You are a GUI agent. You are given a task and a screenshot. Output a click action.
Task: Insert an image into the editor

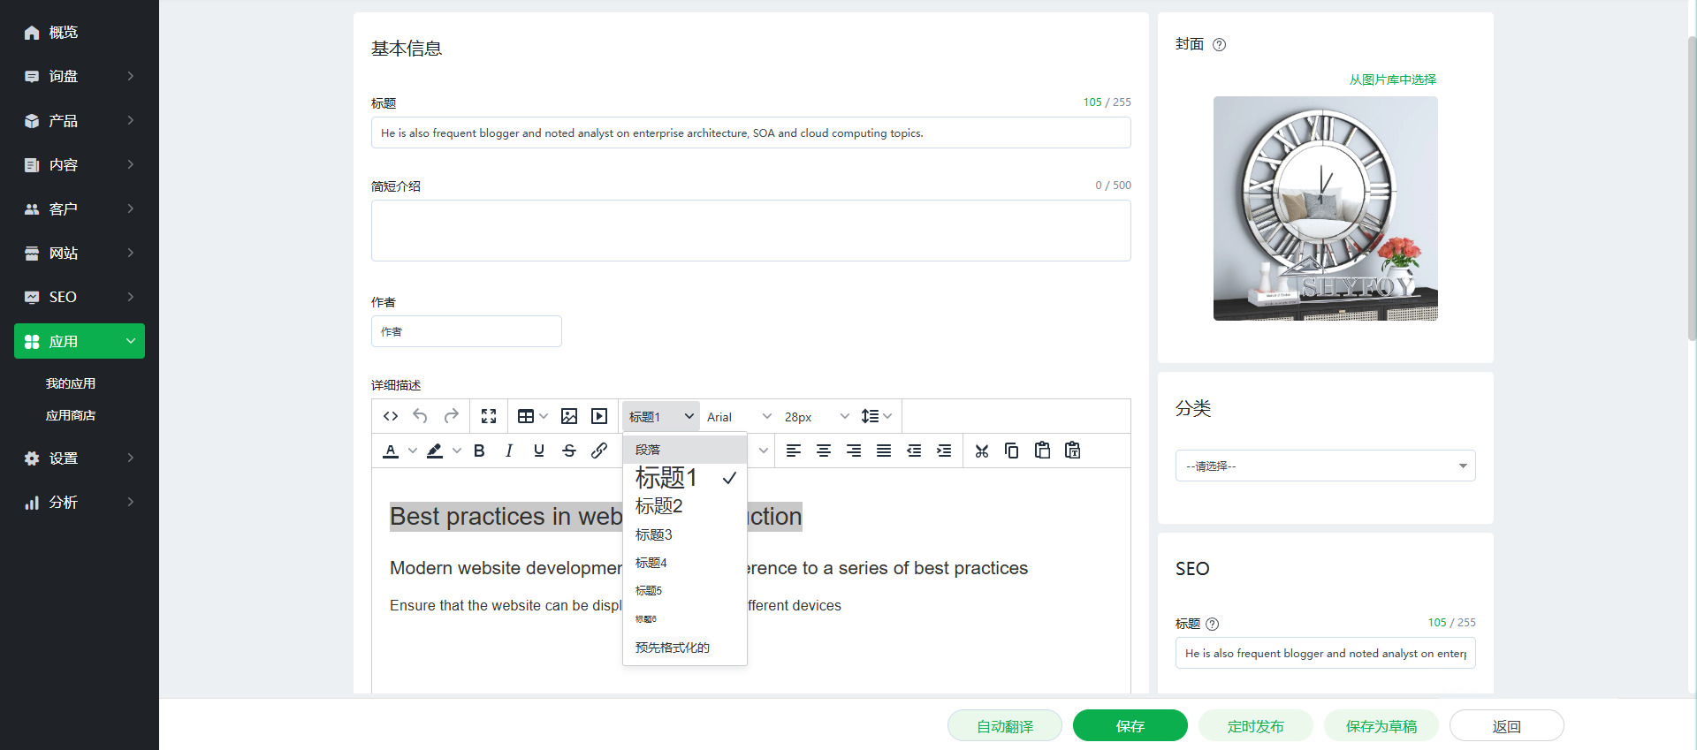tap(569, 416)
